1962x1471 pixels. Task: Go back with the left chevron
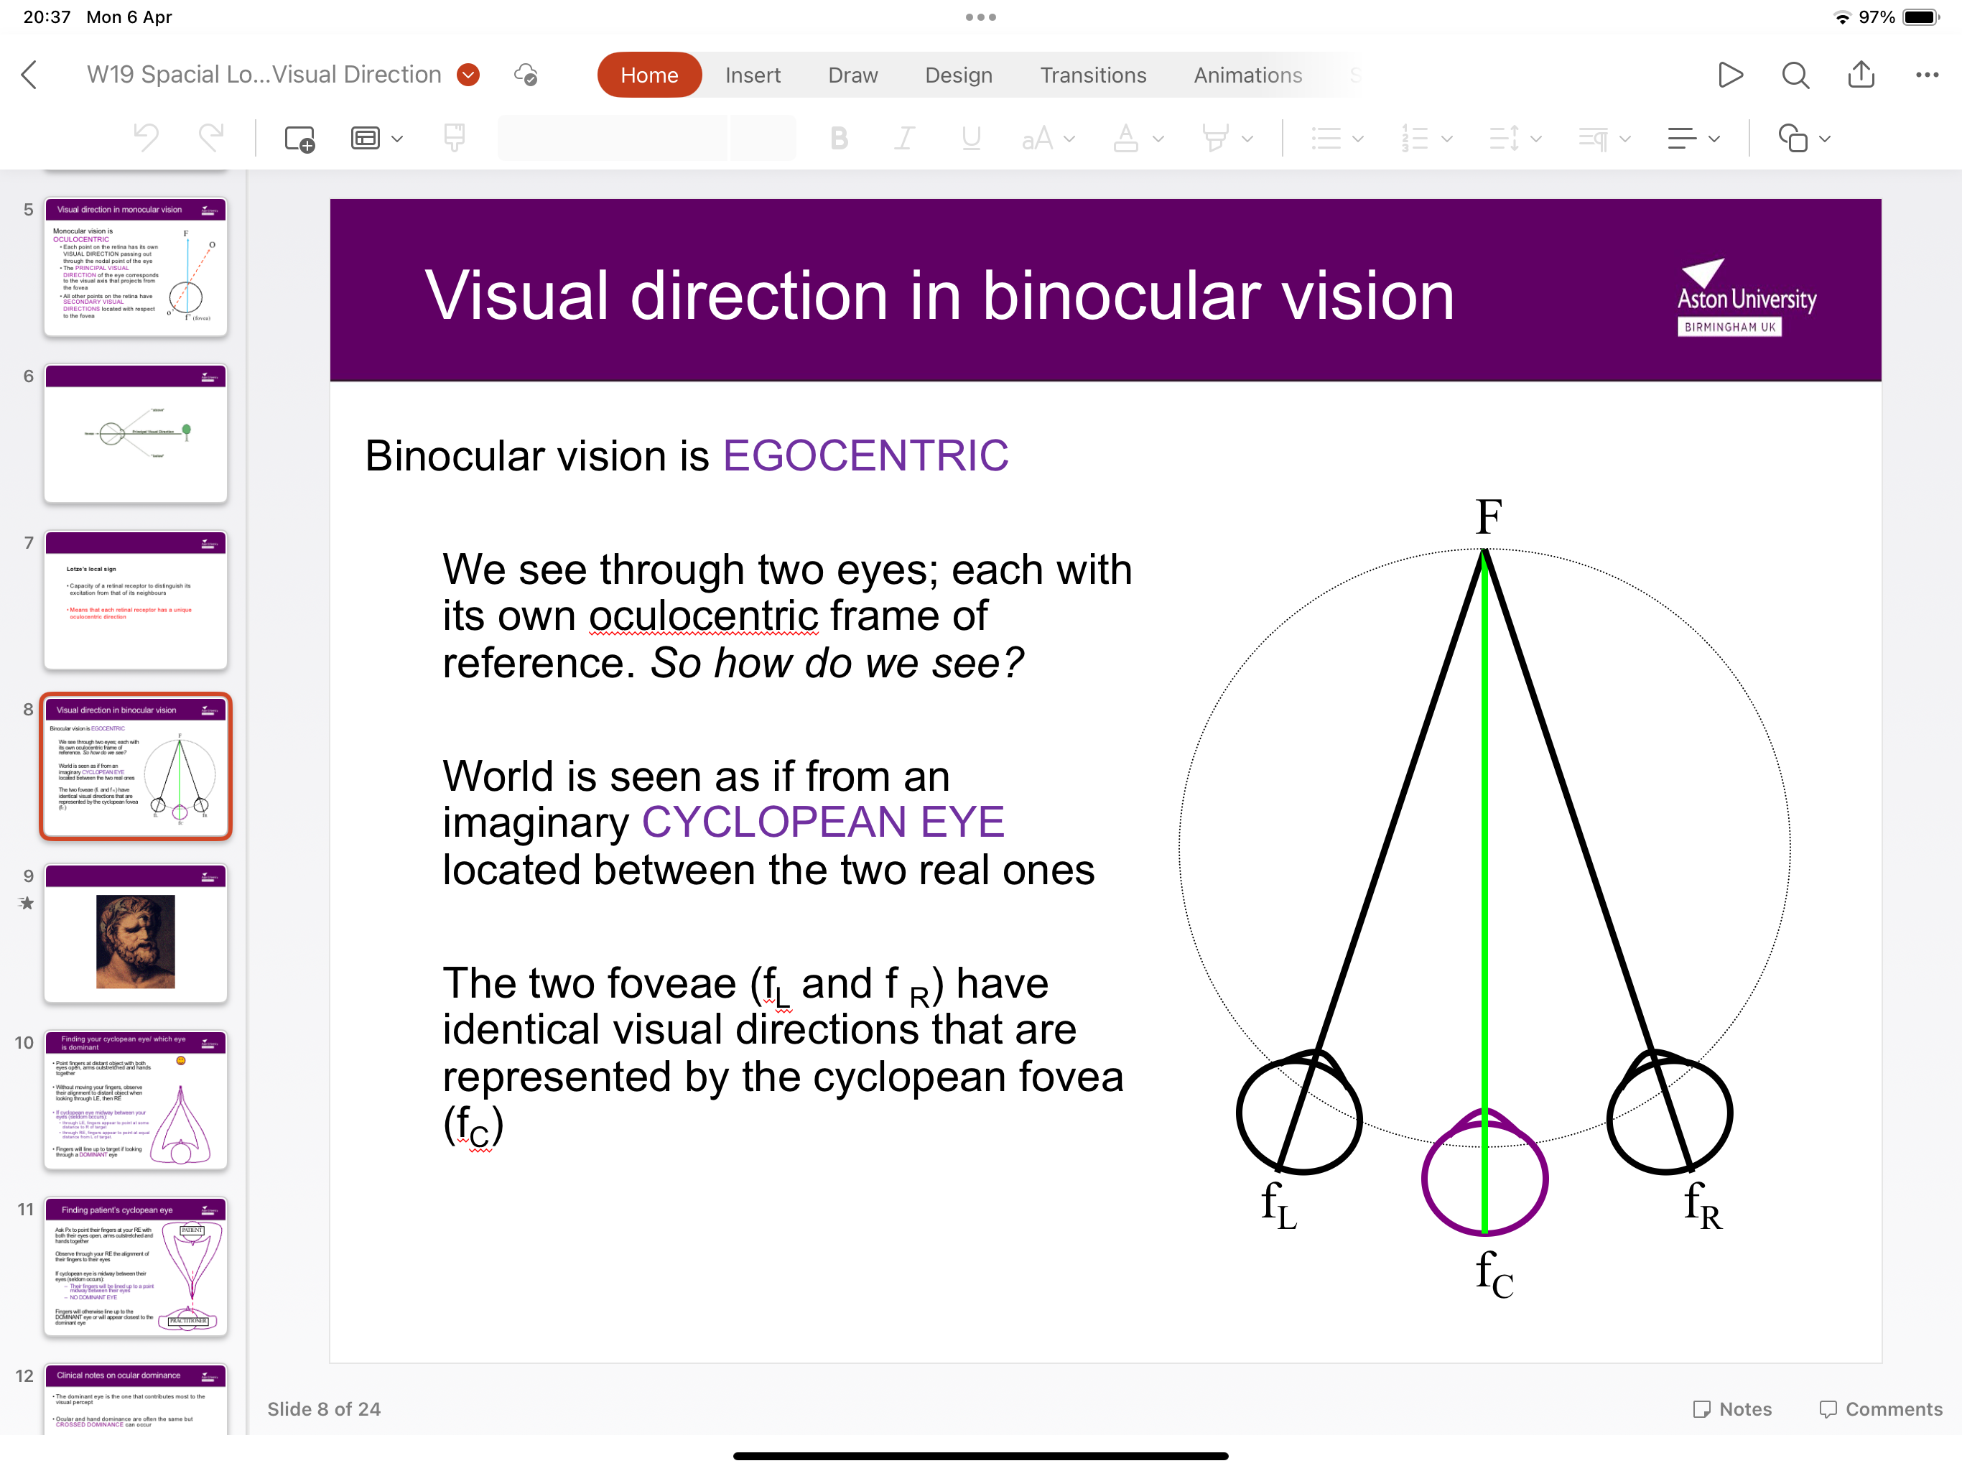[30, 75]
